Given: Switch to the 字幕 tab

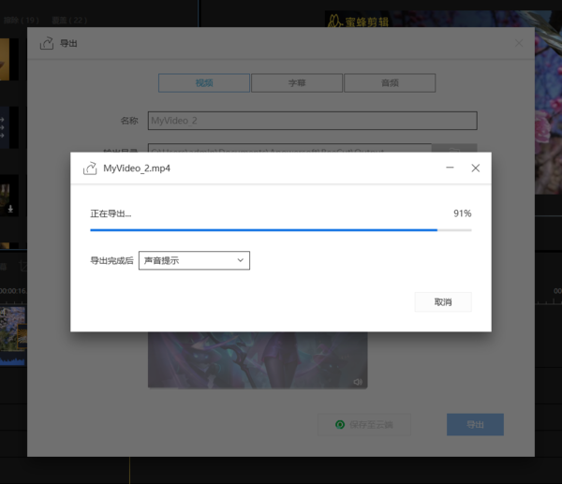Looking at the screenshot, I should [x=296, y=83].
